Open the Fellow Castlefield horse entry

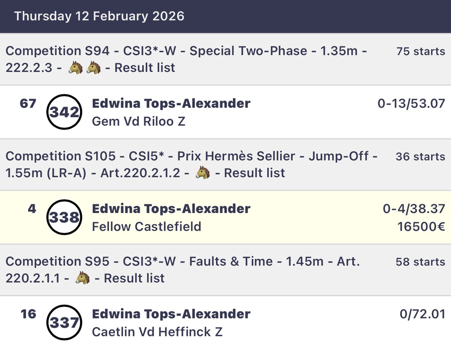(x=146, y=227)
